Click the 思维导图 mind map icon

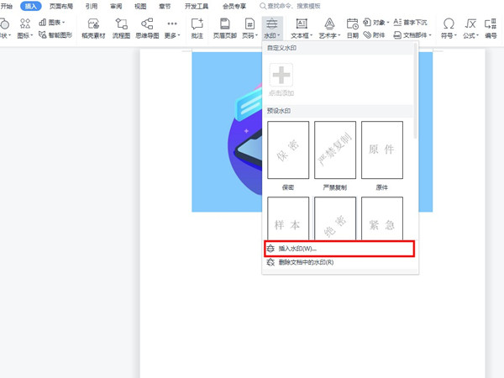(147, 28)
